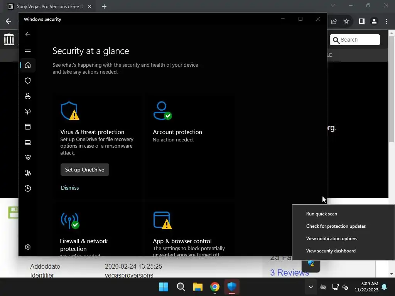Viewport: 395px width, 296px height.
Task: Click Chrome back arrow
Action: pos(8,22)
